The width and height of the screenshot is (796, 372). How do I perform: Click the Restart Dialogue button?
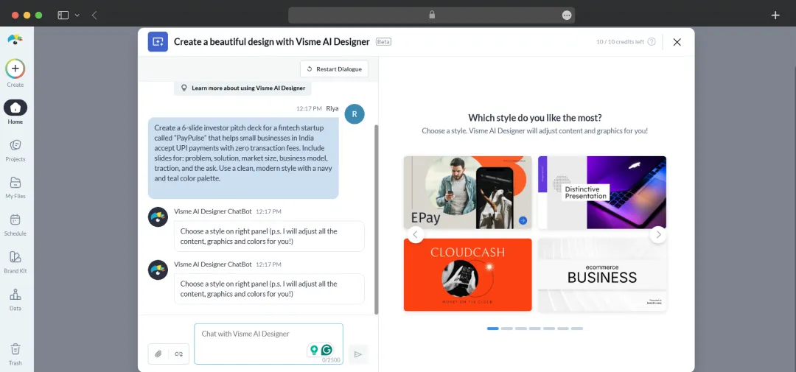[334, 69]
